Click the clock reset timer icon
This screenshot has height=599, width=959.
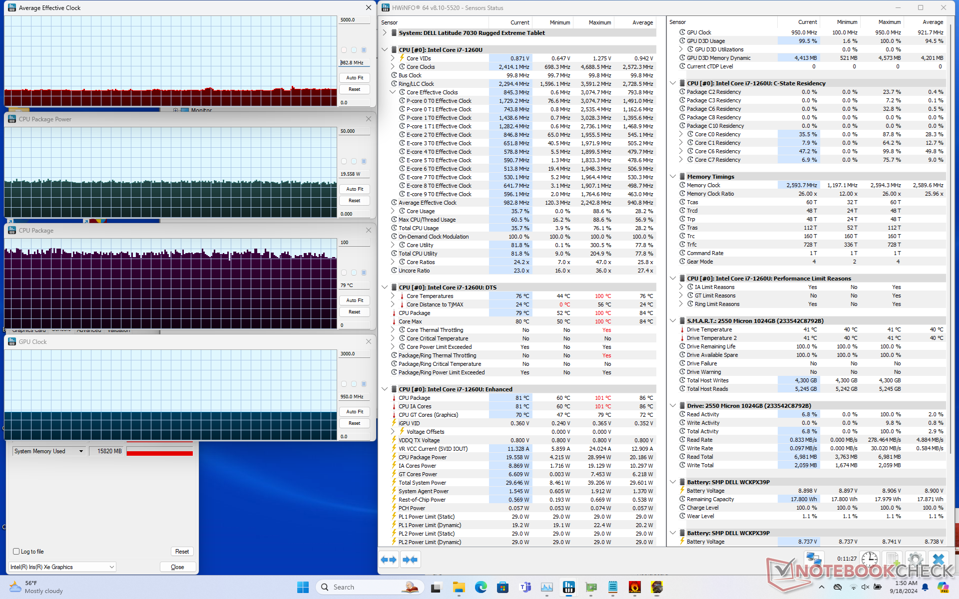point(869,559)
